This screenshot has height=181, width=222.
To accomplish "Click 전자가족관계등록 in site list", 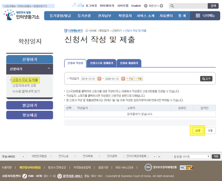I will (136, 156).
